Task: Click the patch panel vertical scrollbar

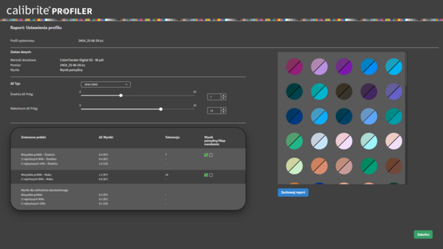Action: [406, 118]
